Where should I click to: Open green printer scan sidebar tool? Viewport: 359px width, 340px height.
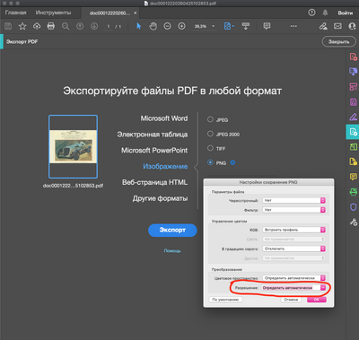(x=354, y=191)
